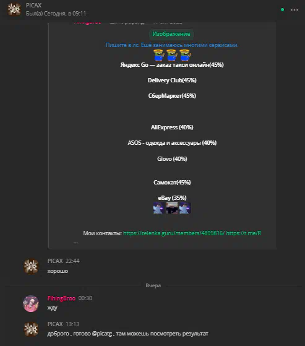Click FihingBroo username in the chat
Screen dimensions: 305x346
coord(61,298)
